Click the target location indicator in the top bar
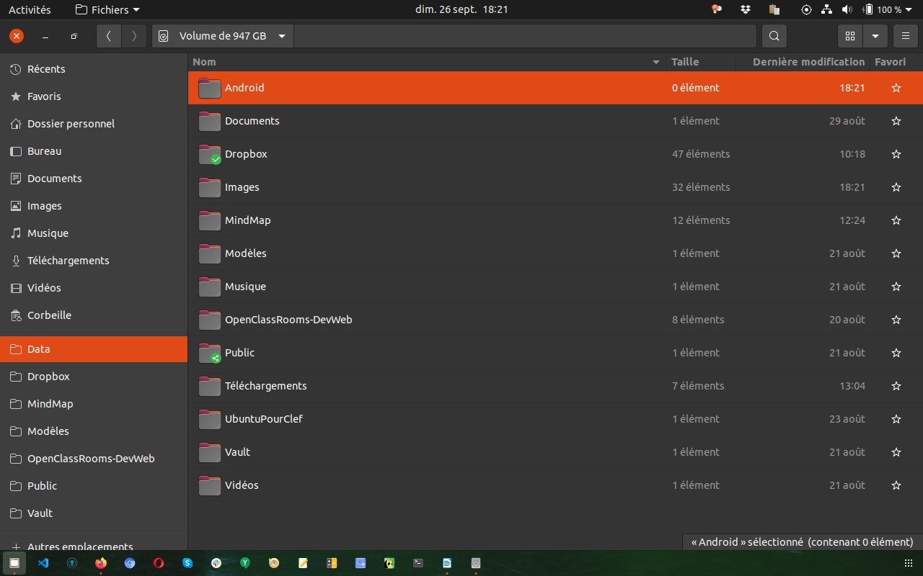 point(806,9)
